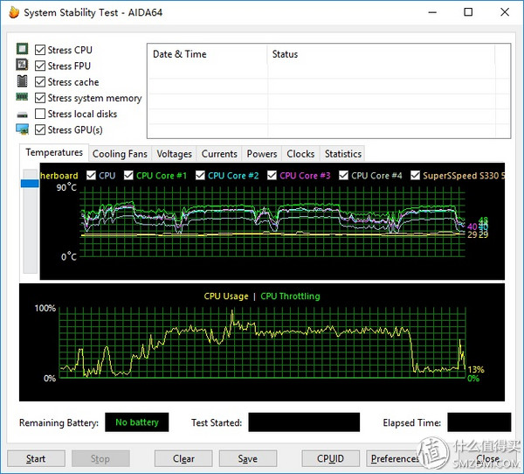
Task: Select the Statistics tab
Action: coord(342,154)
